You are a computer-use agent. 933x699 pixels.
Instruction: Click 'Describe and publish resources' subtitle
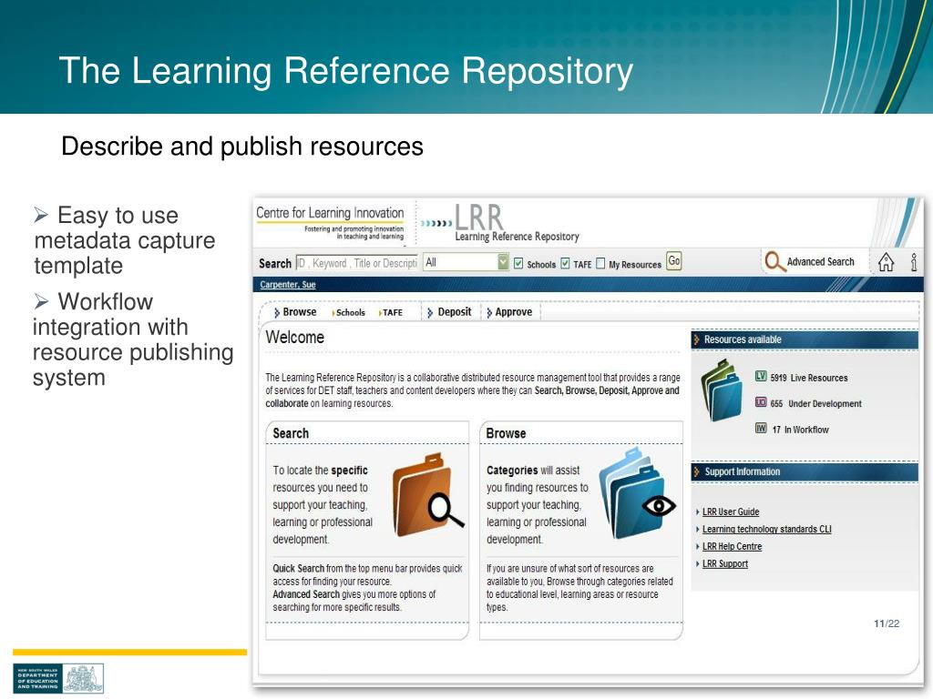pos(242,147)
